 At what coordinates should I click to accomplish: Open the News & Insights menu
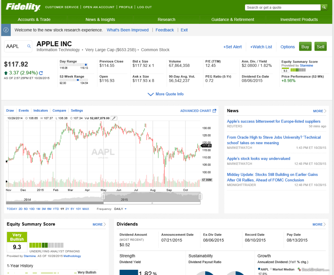(100, 19)
